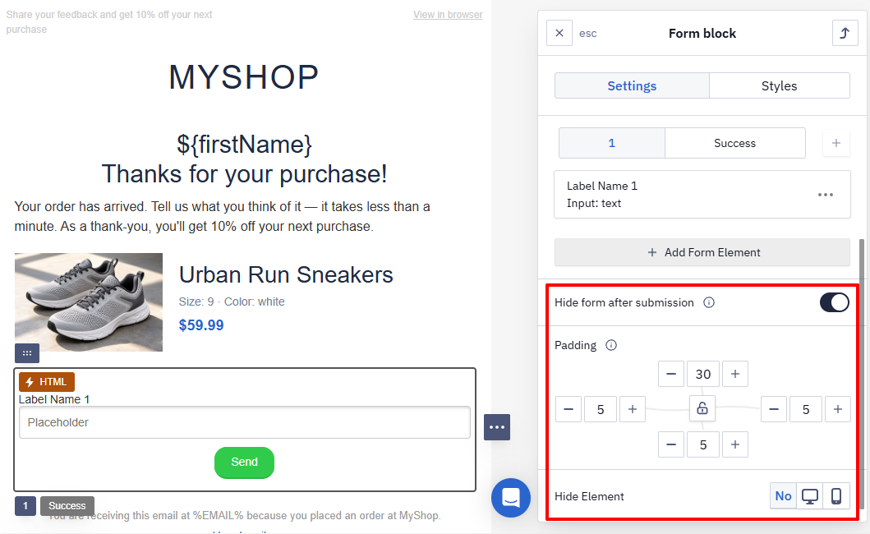Click the right padding input field

coord(806,410)
